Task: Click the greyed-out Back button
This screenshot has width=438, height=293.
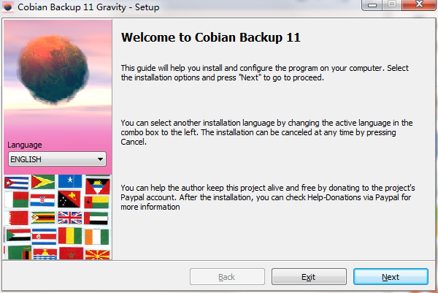Action: (x=227, y=277)
